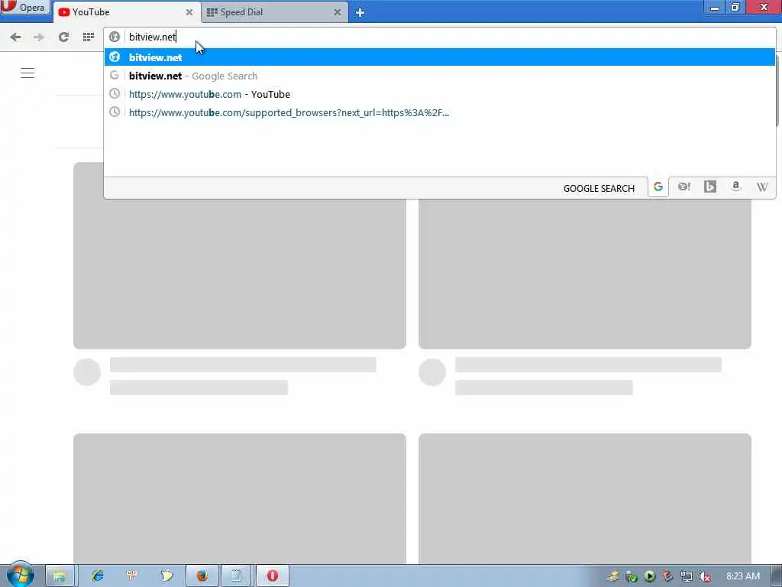The image size is (782, 587).
Task: Select Bing as search engine
Action: click(710, 186)
